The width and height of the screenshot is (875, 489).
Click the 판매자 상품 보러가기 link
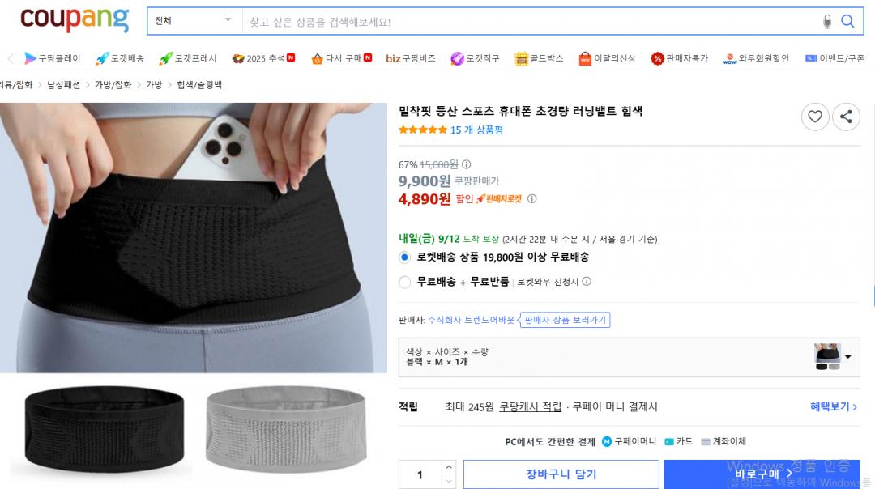click(x=565, y=320)
